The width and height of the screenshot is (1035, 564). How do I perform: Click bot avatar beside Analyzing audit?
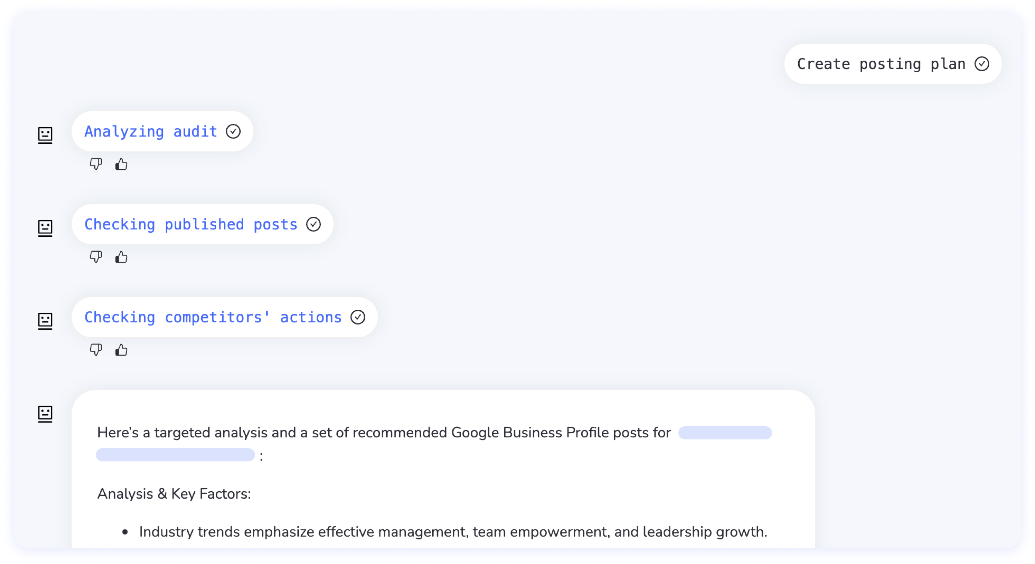pos(45,135)
